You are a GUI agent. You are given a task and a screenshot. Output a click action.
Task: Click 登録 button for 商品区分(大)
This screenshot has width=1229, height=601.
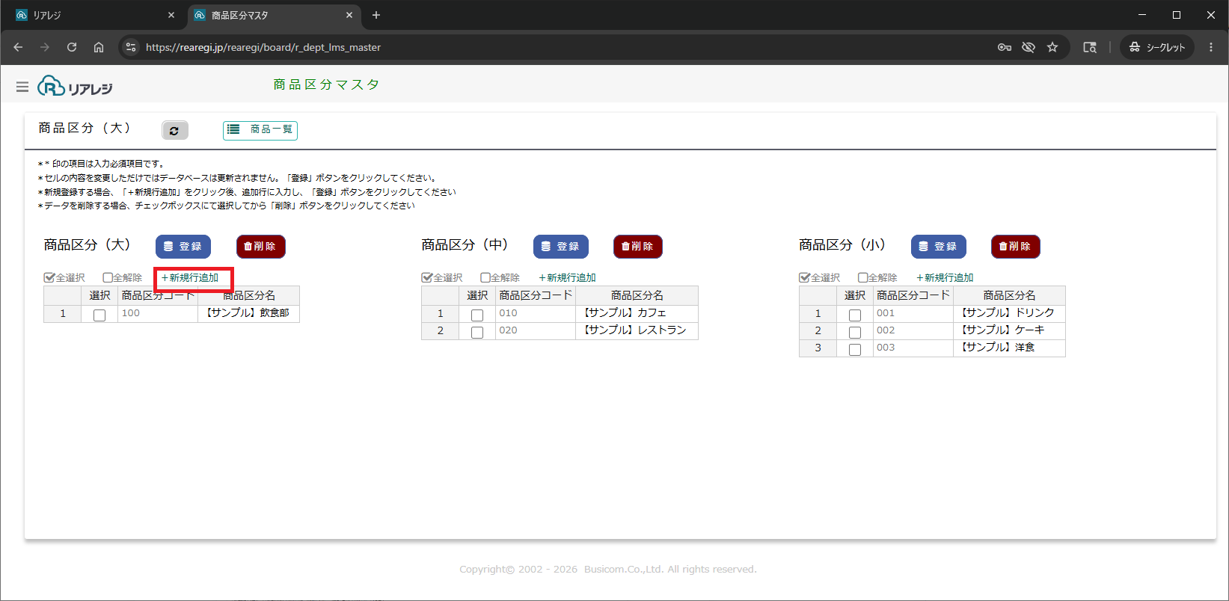(183, 246)
